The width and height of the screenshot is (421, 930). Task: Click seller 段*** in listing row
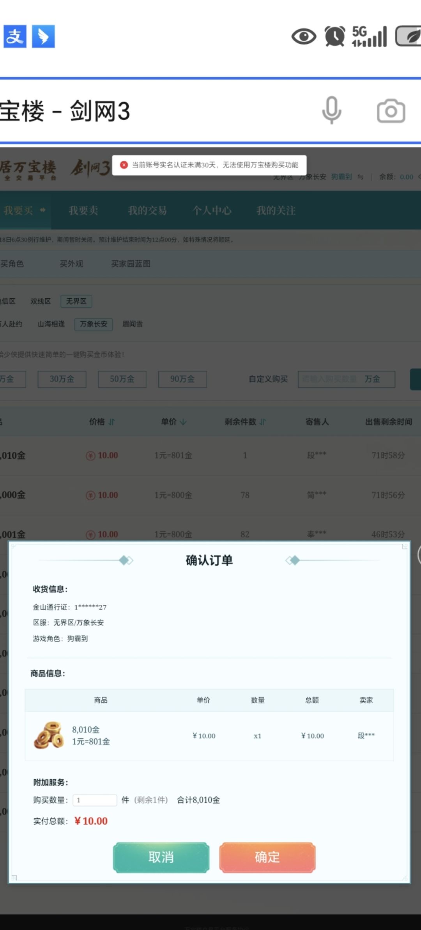(x=317, y=455)
